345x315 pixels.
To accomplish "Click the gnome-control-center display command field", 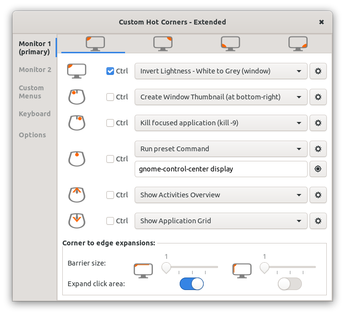I will tap(221, 169).
